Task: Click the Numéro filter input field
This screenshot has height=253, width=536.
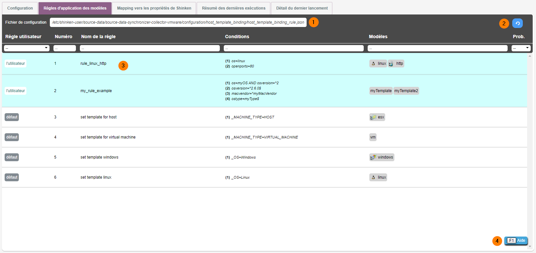Action: (x=65, y=48)
